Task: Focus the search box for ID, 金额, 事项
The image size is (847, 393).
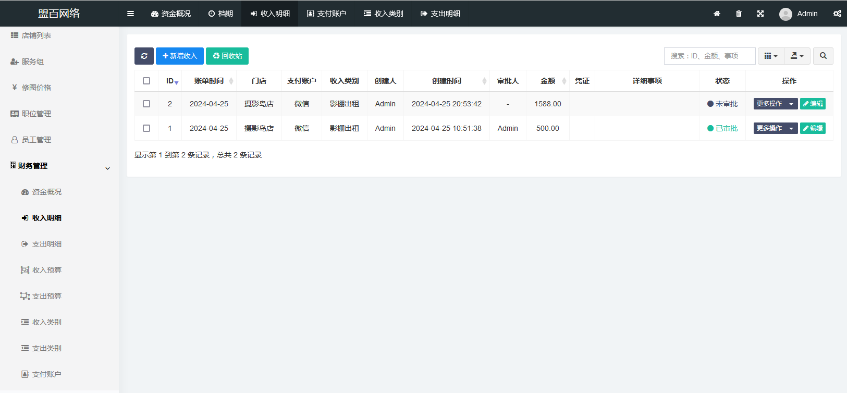Action: [x=709, y=56]
